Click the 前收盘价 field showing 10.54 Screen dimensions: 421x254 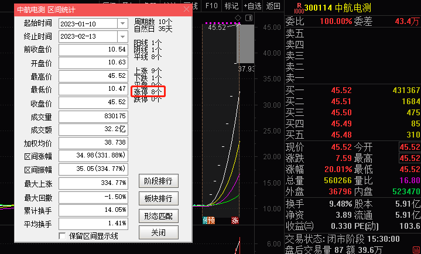click(93, 49)
